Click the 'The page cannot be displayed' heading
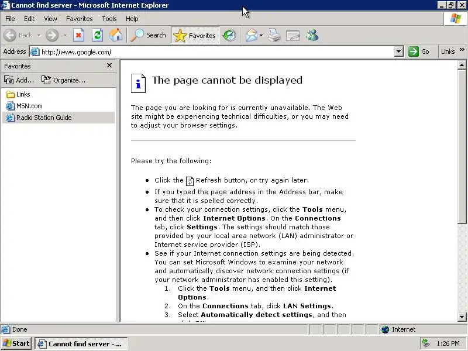The width and height of the screenshot is (468, 351). point(227,80)
